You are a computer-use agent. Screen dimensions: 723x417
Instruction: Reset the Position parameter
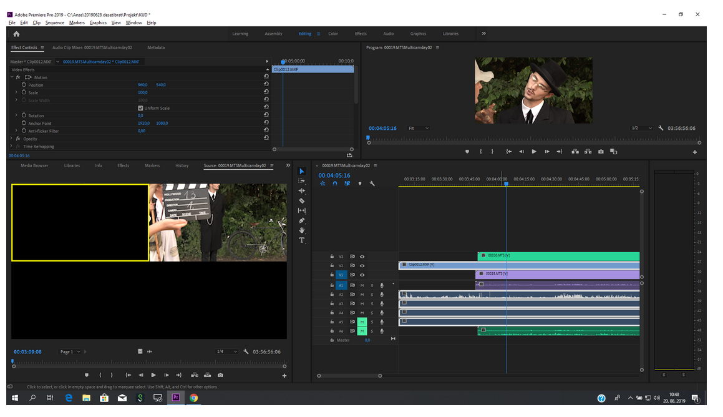pos(266,85)
